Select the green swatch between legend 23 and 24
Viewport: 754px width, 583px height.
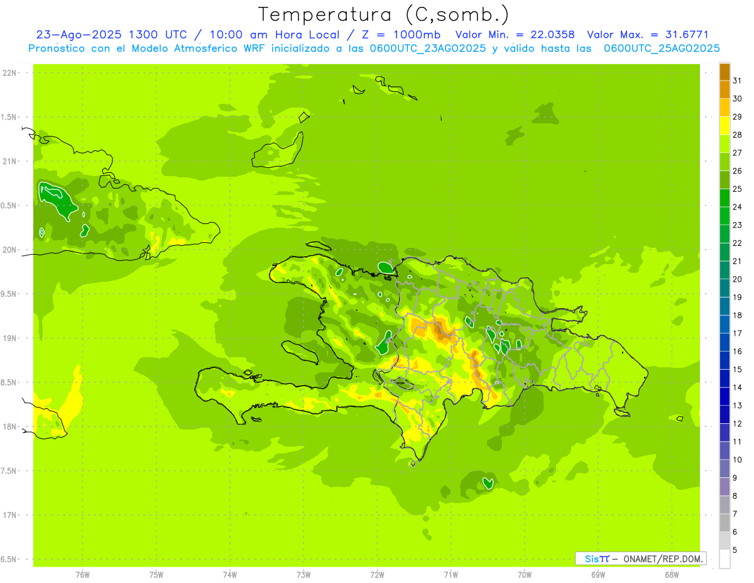(x=724, y=216)
